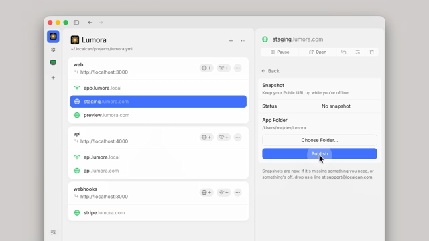Select preview.lumora.com domain row

click(158, 115)
